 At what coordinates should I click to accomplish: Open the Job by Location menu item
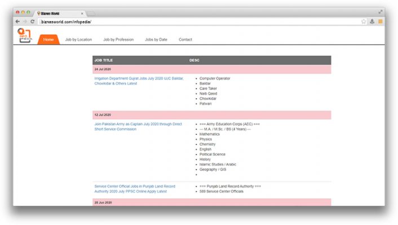coord(78,39)
